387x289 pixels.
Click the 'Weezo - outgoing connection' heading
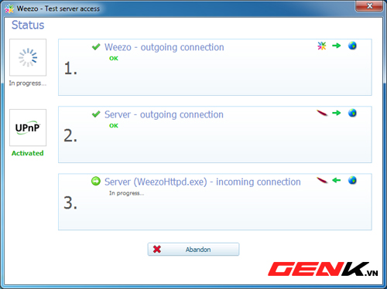pyautogui.click(x=164, y=47)
